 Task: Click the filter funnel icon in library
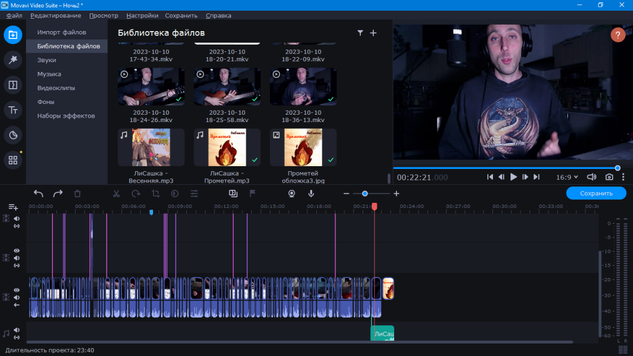(x=360, y=33)
